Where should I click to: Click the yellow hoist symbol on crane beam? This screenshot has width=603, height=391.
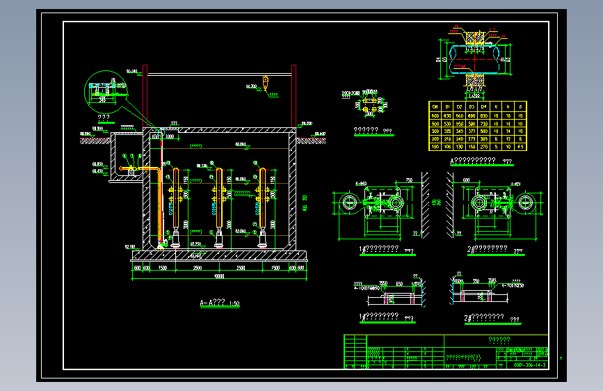[x=265, y=82]
